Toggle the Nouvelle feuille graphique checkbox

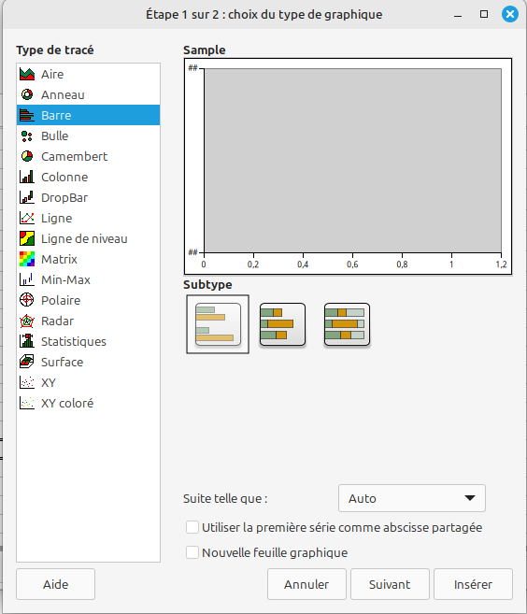click(192, 552)
